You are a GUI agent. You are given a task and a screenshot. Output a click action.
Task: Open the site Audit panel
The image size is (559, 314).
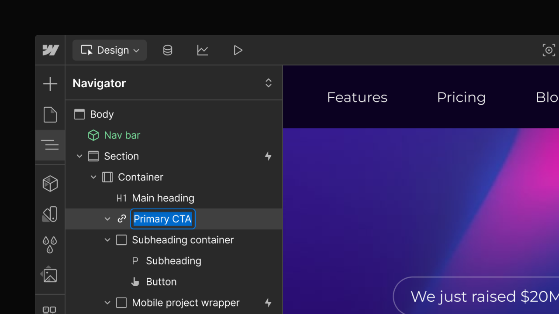[x=203, y=50]
